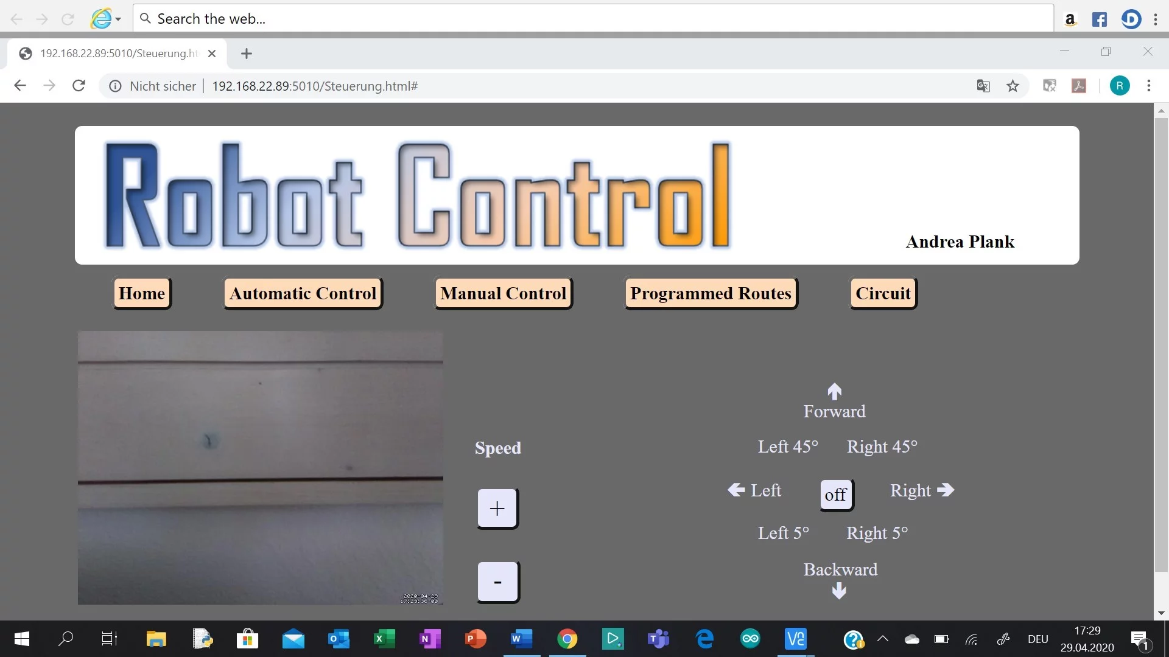Click the PDF extension icon
The width and height of the screenshot is (1169, 657).
(1079, 86)
